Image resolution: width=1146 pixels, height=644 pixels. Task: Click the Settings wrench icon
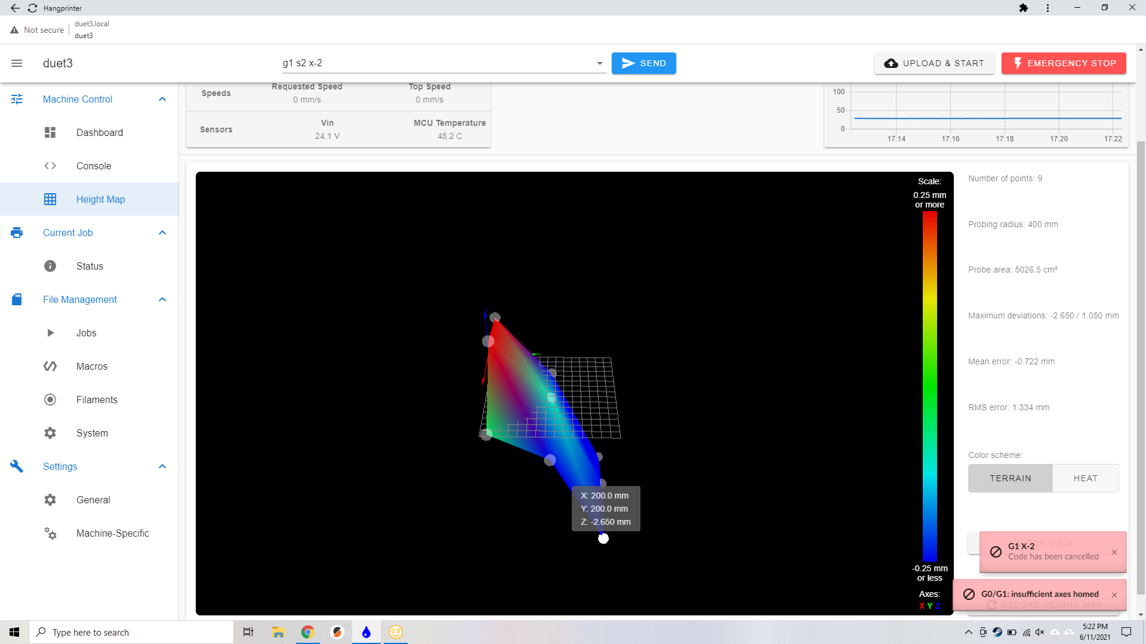click(17, 466)
